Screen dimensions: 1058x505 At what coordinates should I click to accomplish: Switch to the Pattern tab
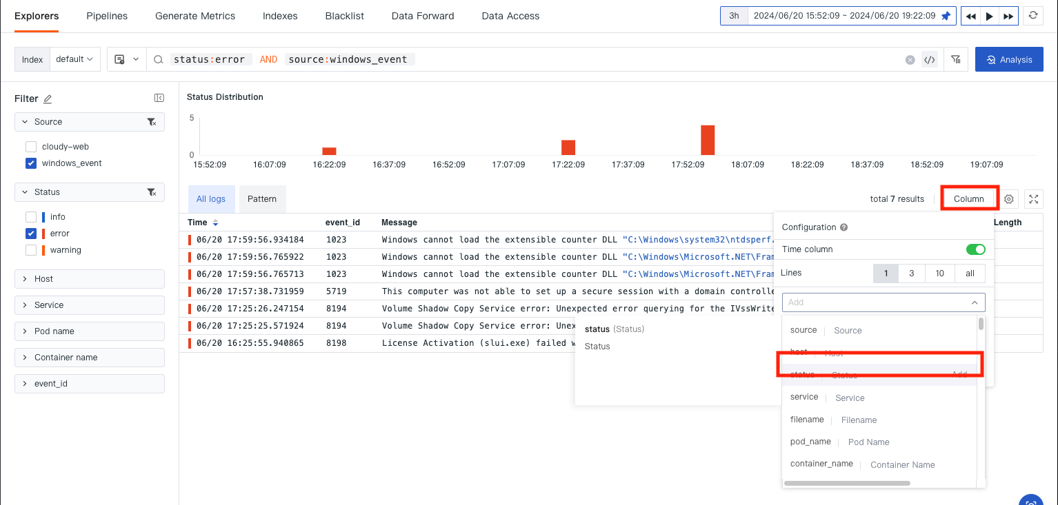click(262, 199)
